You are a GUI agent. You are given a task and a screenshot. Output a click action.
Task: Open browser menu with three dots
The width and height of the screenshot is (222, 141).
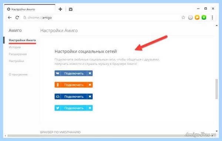point(212,17)
